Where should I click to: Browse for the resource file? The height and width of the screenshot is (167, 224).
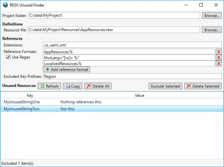[212, 30]
